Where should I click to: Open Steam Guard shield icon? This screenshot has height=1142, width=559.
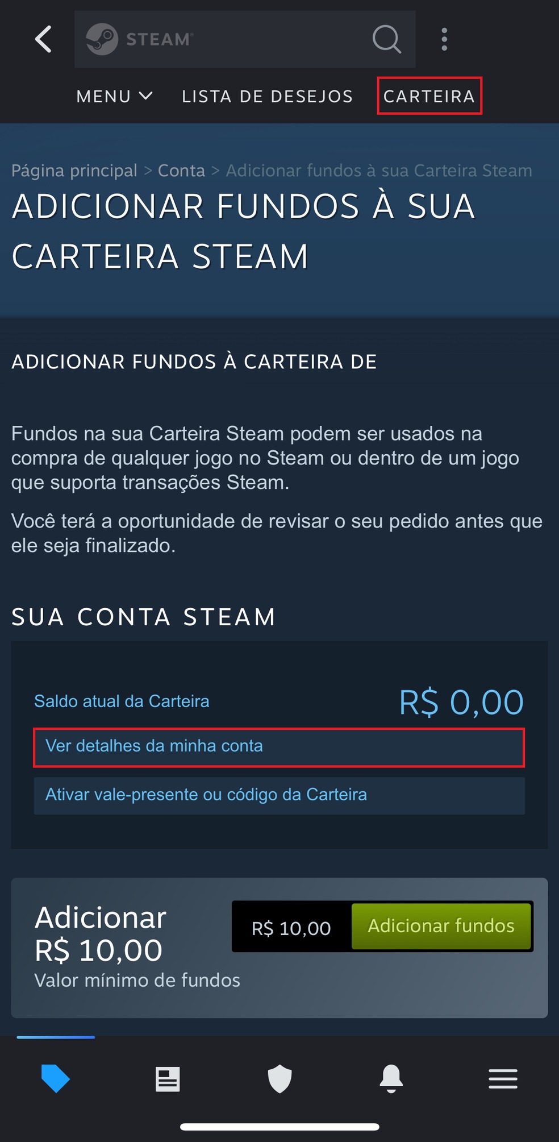(279, 1079)
